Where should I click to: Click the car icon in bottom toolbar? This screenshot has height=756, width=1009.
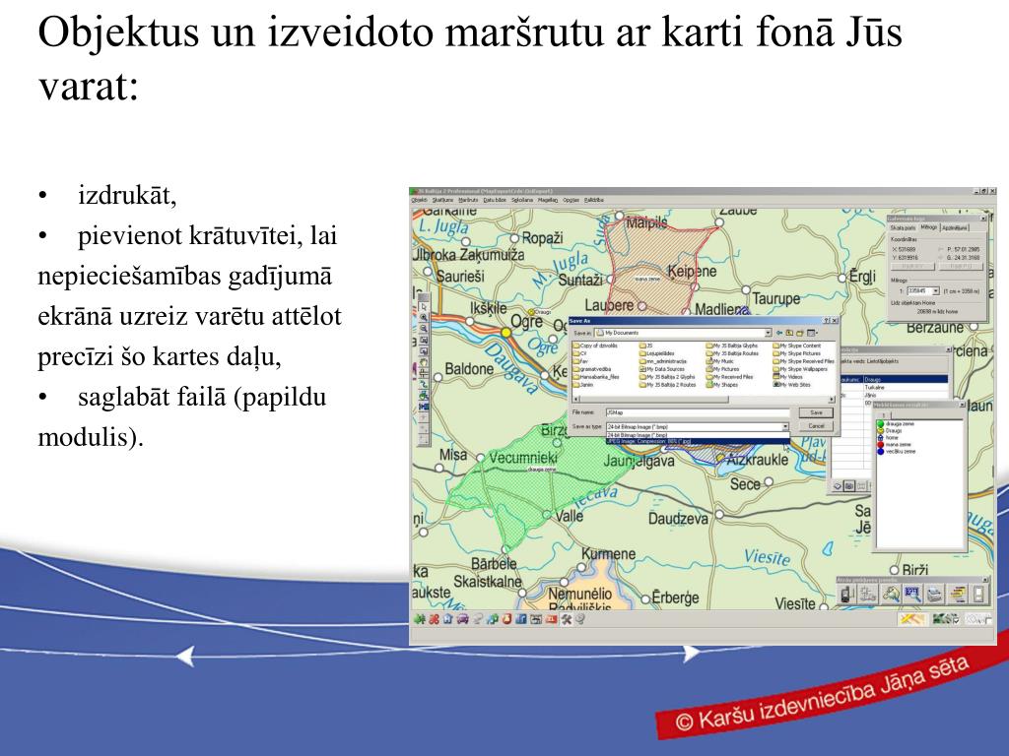click(x=463, y=619)
